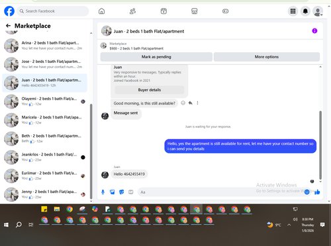
Task: Open the Windows Start menu
Action: [6, 225]
